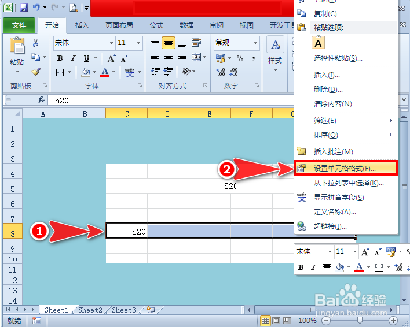Viewport: 410px width, 327px height.
Task: Apply the comma style
Action: [254, 58]
